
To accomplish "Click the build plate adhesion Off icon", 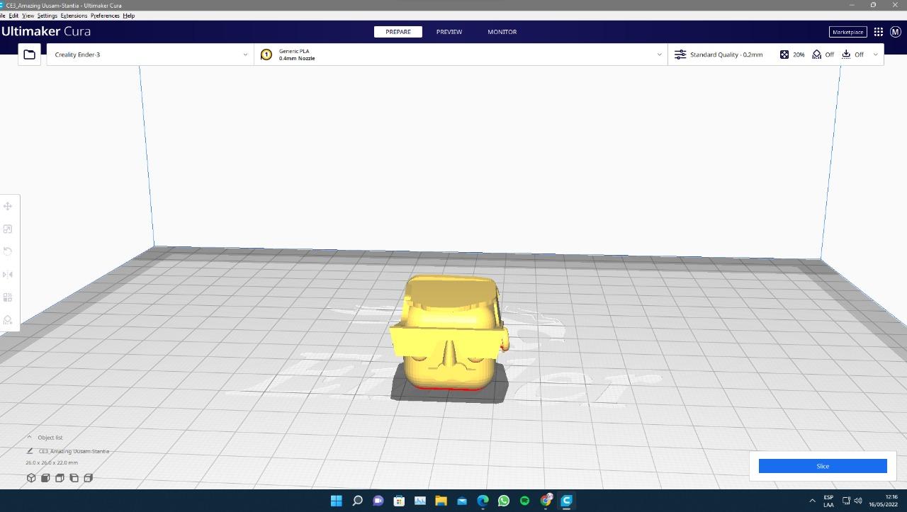I will pyautogui.click(x=846, y=55).
